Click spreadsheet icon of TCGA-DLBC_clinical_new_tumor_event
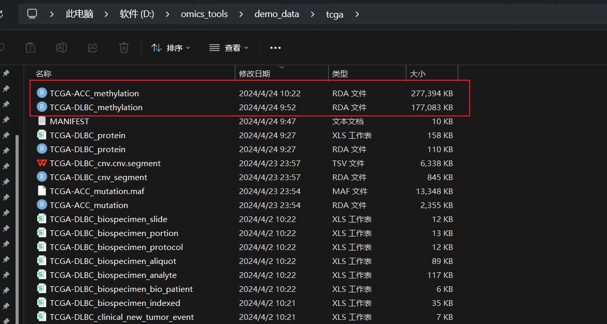 (x=42, y=317)
